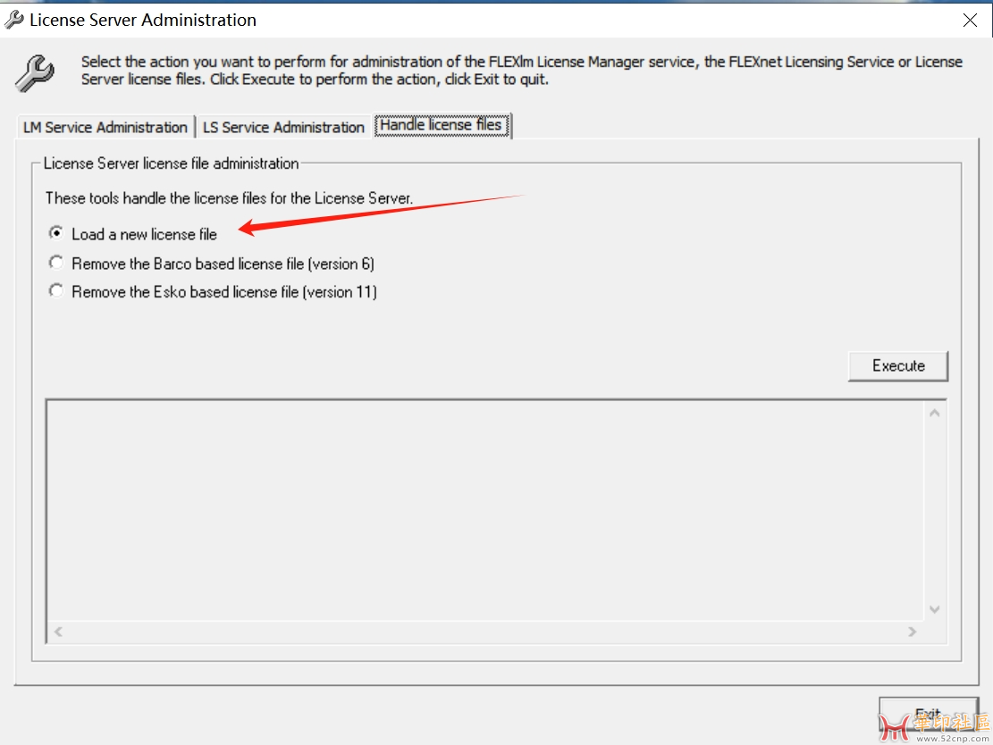The image size is (993, 745).
Task: Click the Exit button
Action: click(928, 714)
